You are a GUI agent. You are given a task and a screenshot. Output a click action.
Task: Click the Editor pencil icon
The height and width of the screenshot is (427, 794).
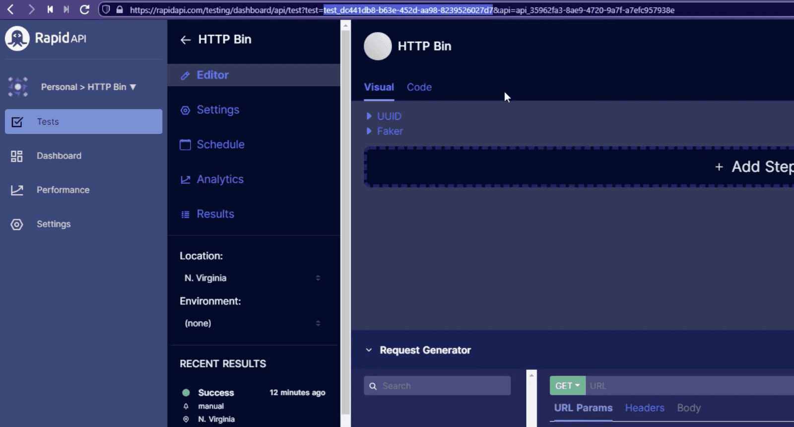tap(185, 75)
